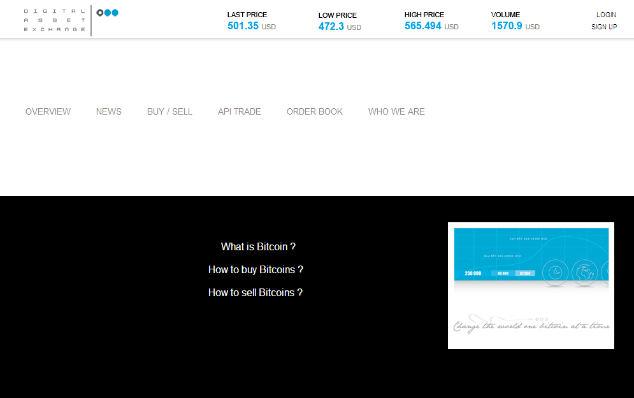Click the Login link
This screenshot has height=398, width=634.
606,15
